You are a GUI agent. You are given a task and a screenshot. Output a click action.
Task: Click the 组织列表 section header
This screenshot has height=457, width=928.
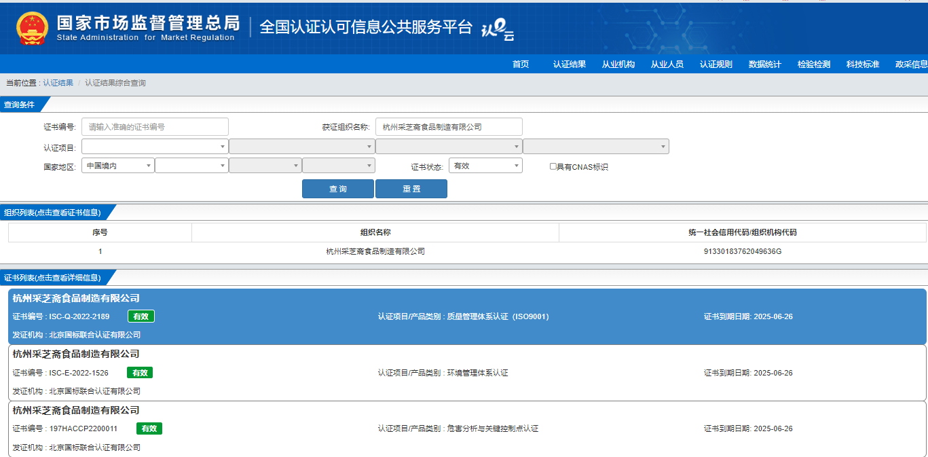coord(58,213)
